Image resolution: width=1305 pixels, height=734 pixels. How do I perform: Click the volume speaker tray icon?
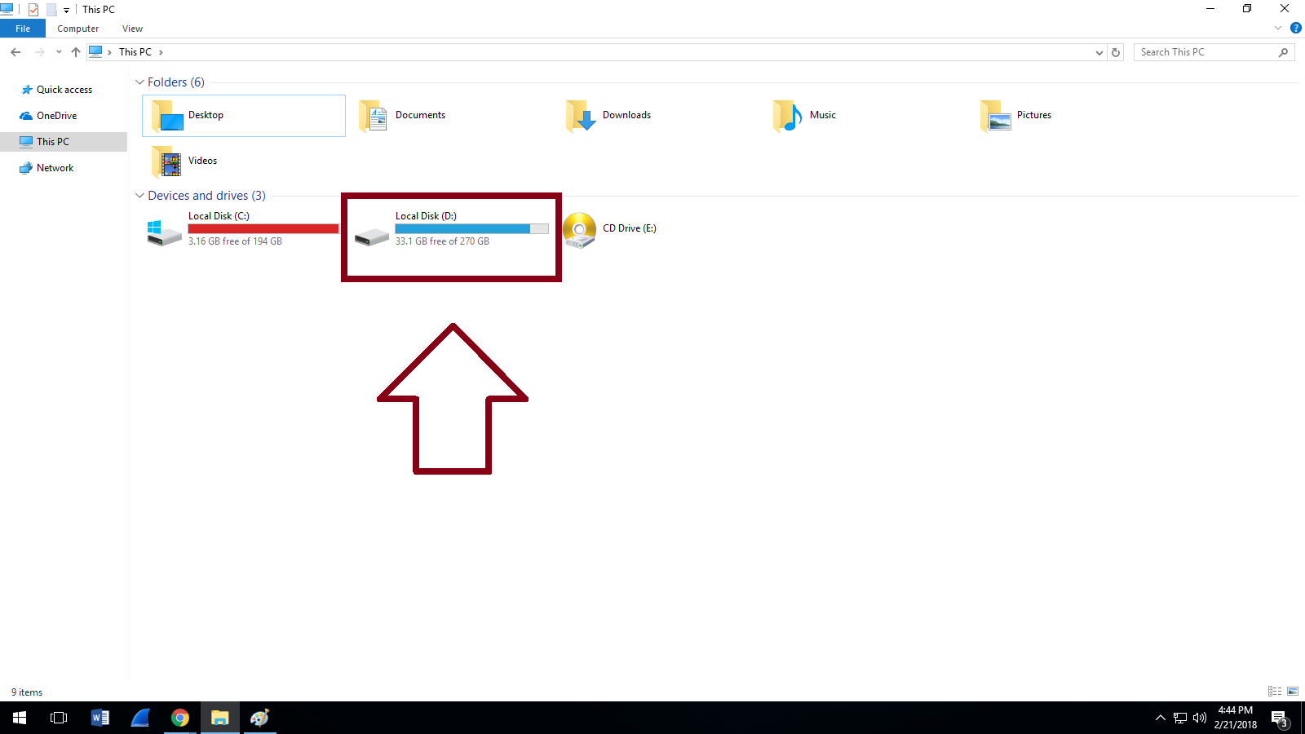(1200, 718)
